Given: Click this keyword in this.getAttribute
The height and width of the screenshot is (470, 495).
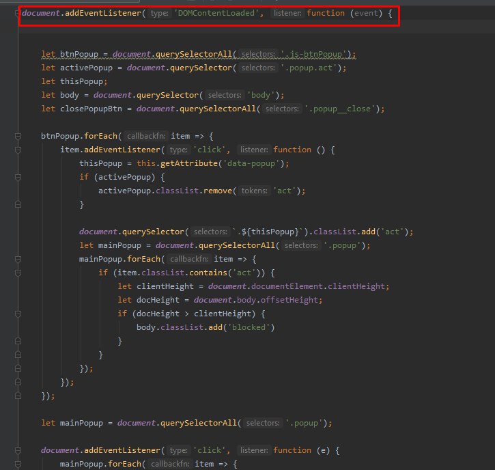Looking at the screenshot, I should 146,164.
